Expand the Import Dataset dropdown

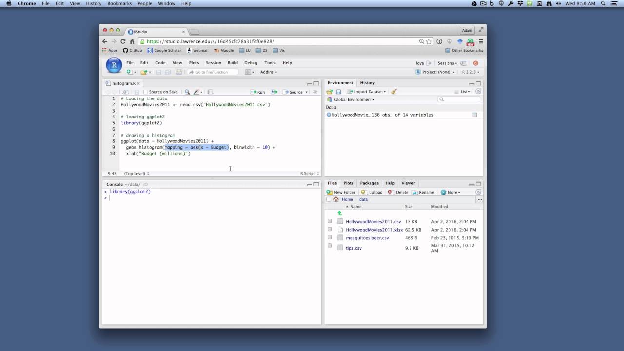366,92
